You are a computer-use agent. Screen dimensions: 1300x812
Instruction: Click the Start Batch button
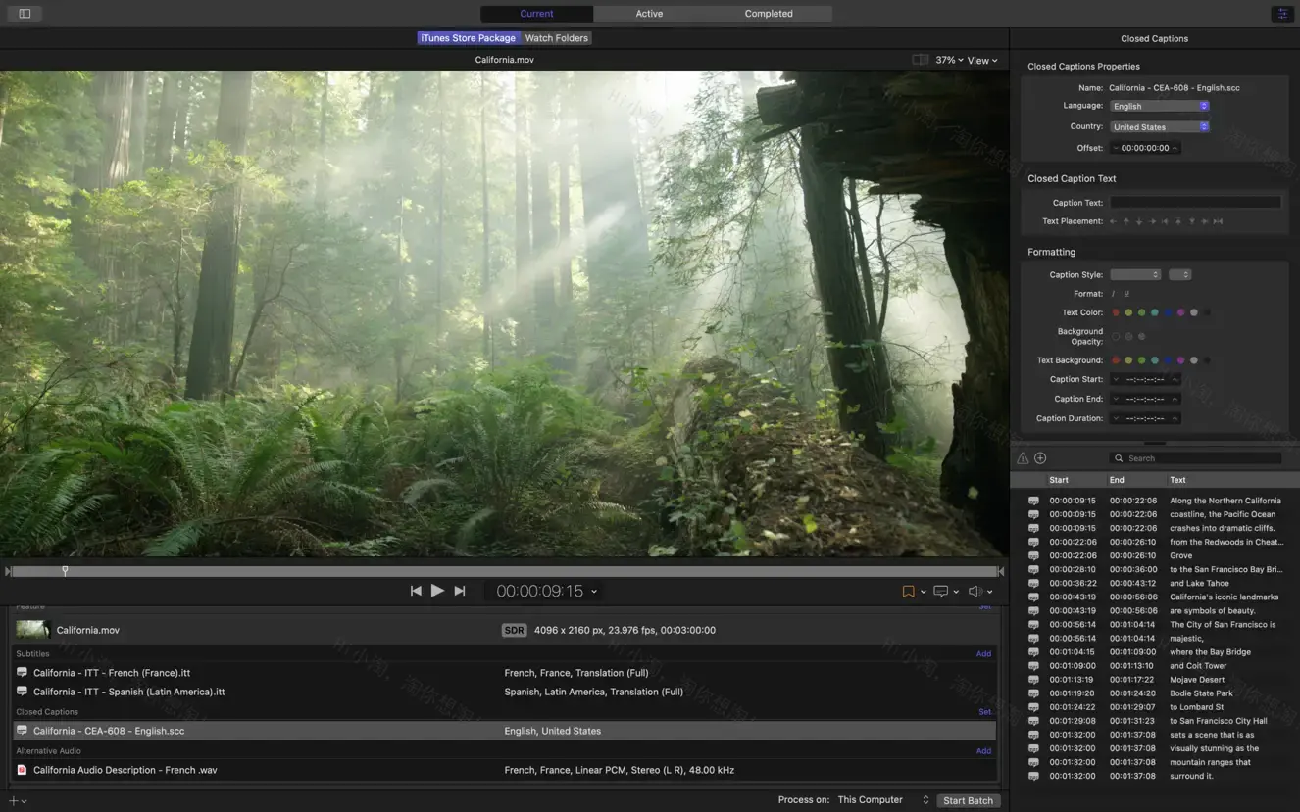tap(967, 799)
